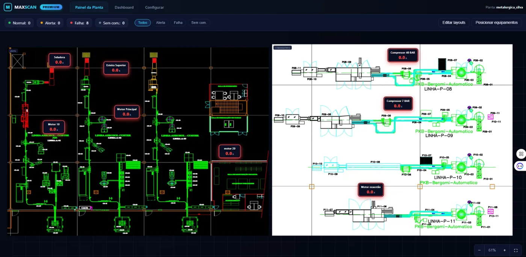The height and width of the screenshot is (257, 526).
Task: Filter equipment by Sem com.
Action: [199, 23]
